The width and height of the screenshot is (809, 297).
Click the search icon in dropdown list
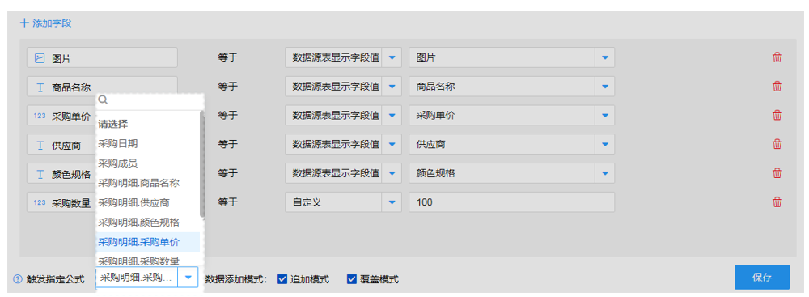[103, 100]
